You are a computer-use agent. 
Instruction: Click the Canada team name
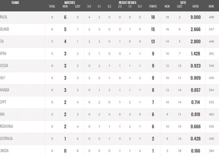pyautogui.click(x=5, y=90)
